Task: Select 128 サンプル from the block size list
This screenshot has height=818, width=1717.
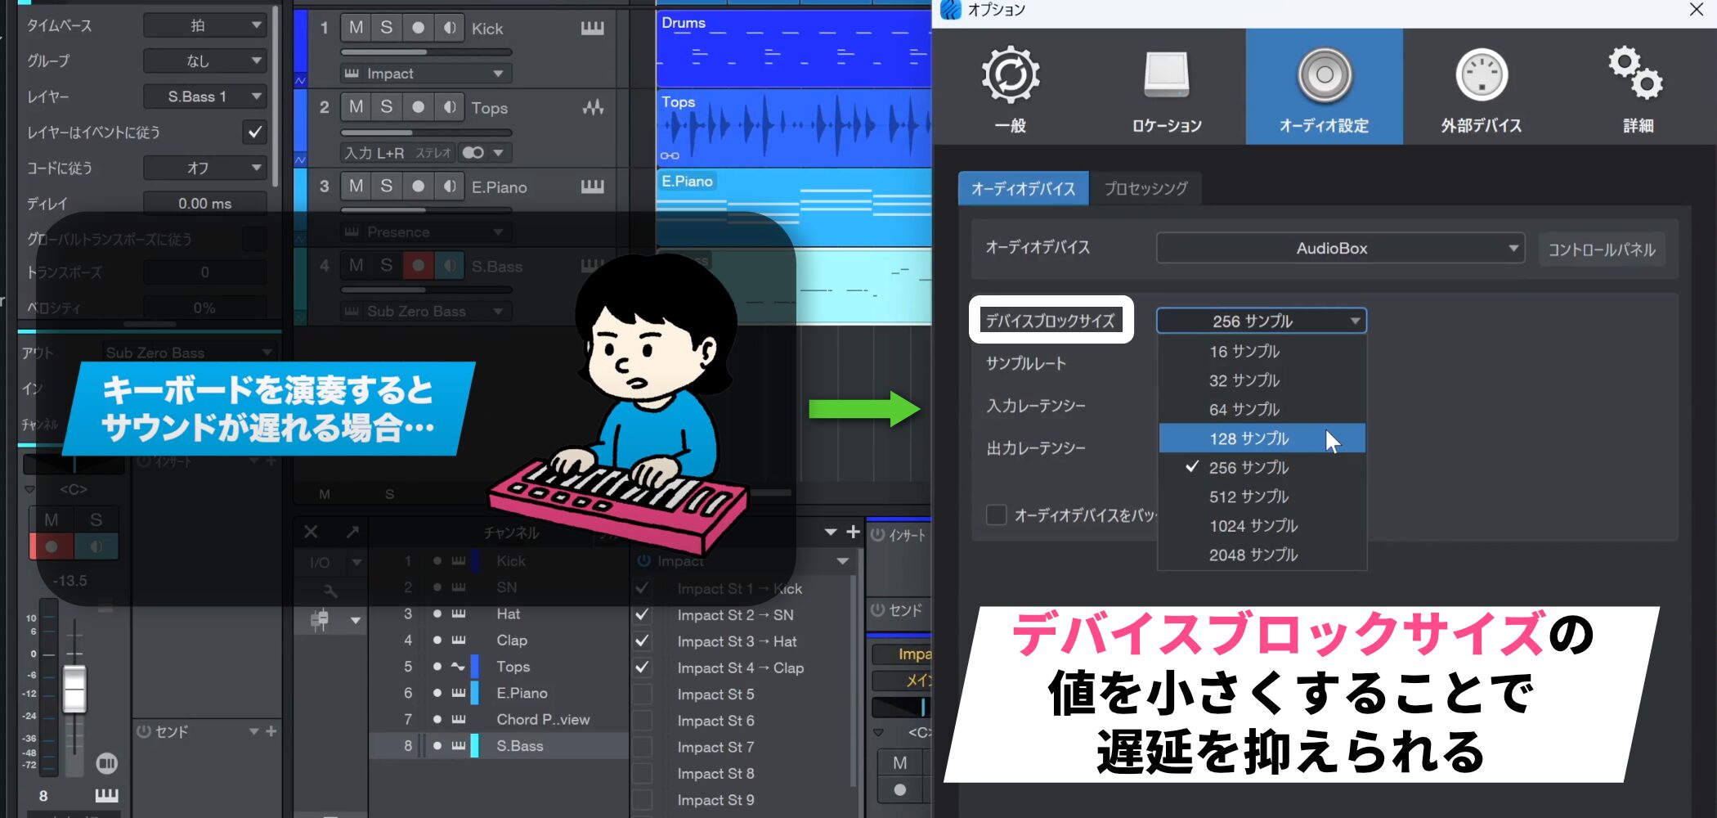Action: [x=1249, y=438]
